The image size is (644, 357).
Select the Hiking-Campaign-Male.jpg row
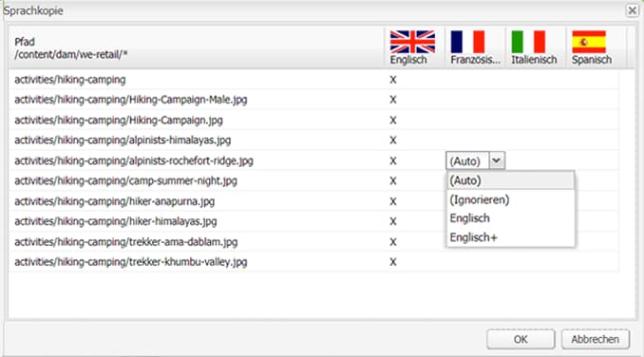313,100
